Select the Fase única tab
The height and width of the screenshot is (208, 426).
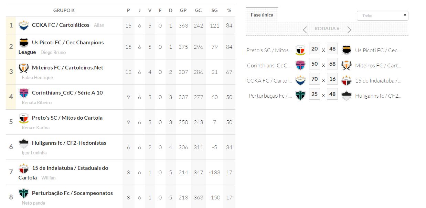click(x=262, y=15)
